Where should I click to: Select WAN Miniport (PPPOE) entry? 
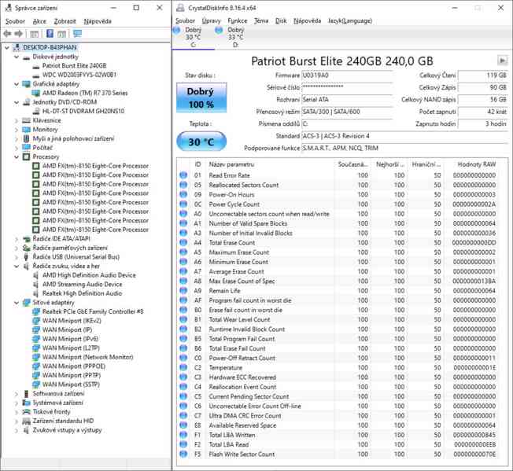[74, 366]
